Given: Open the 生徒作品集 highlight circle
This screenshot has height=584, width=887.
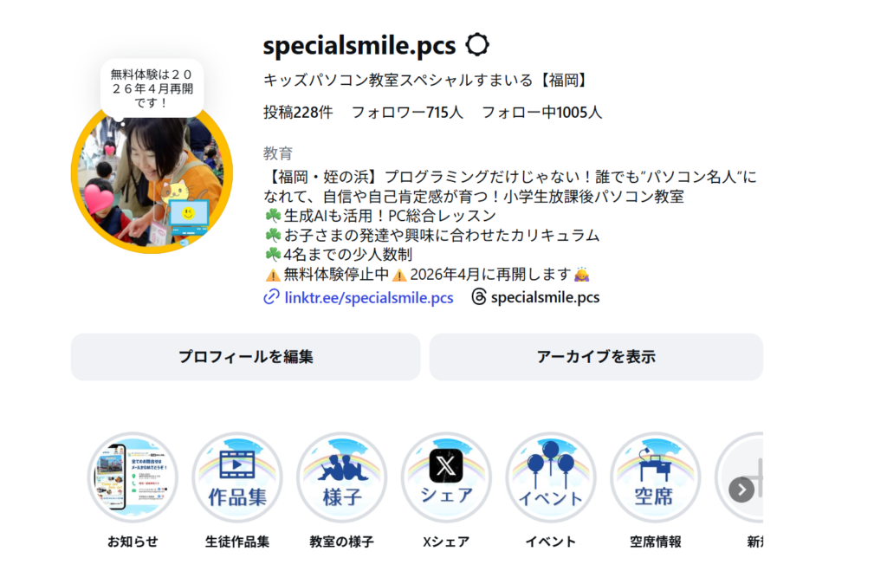Looking at the screenshot, I should pos(237,477).
